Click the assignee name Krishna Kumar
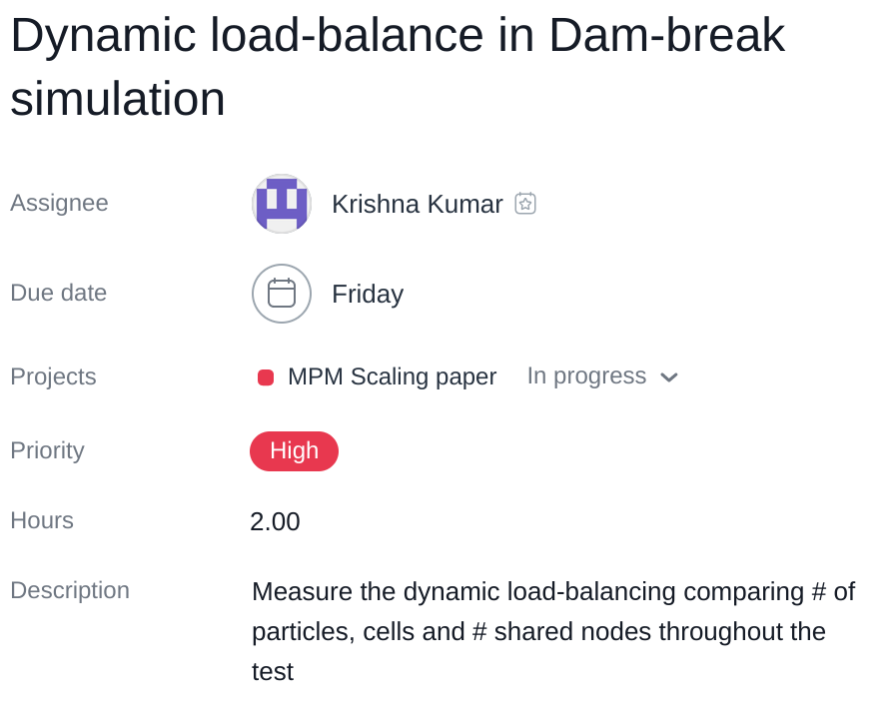The image size is (893, 727). (418, 204)
